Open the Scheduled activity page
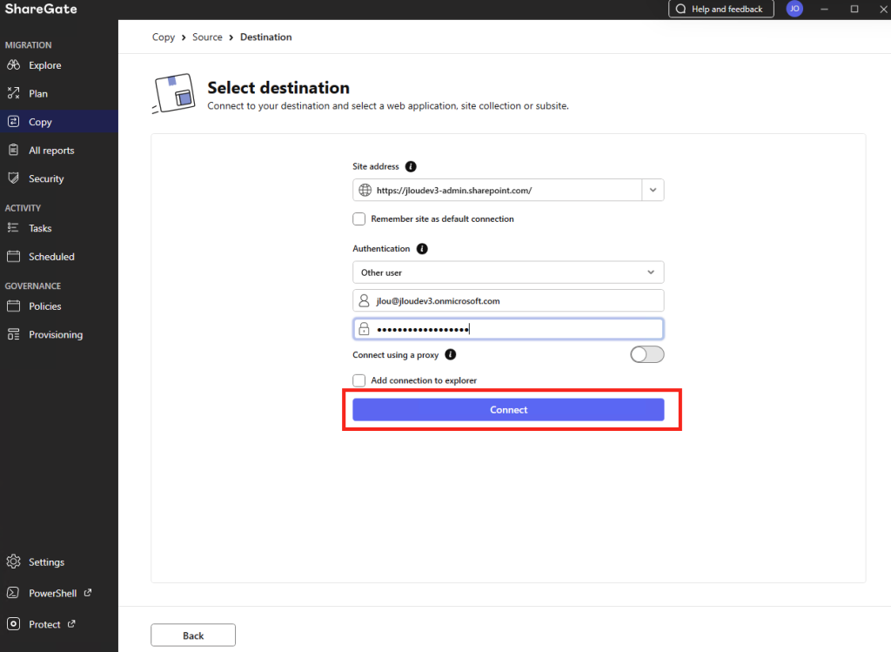 [x=59, y=257]
